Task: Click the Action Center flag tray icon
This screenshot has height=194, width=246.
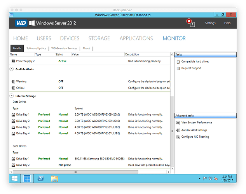Action: pos(205,178)
